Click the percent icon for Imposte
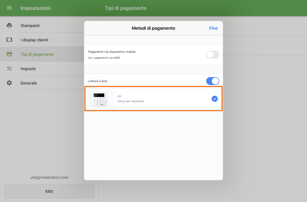 coord(9,69)
